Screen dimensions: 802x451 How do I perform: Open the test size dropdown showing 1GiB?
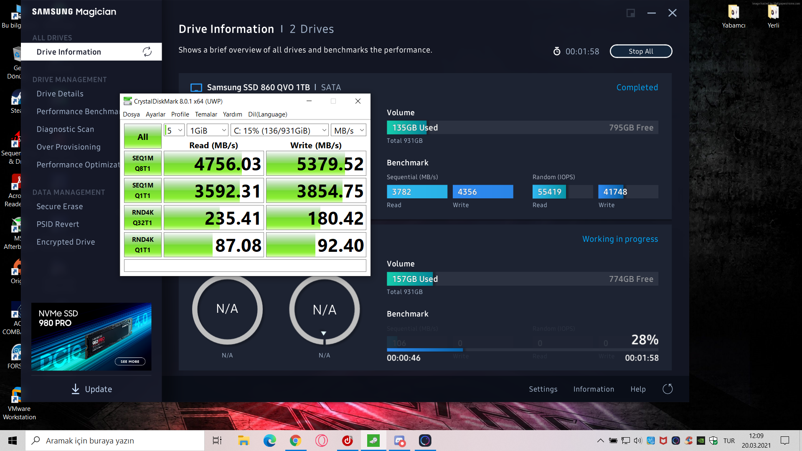pyautogui.click(x=208, y=130)
